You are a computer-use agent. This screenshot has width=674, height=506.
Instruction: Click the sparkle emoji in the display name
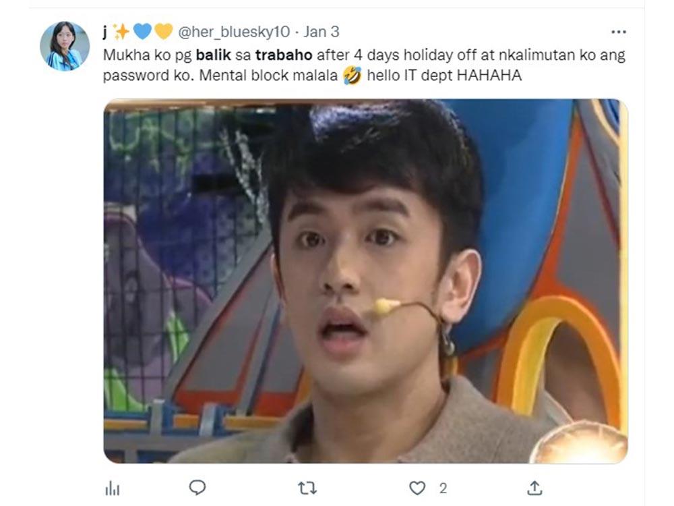coord(121,32)
